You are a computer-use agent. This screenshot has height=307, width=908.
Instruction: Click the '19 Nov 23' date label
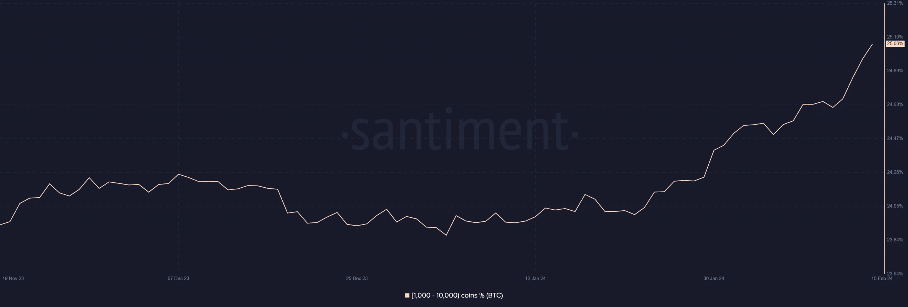[x=13, y=278]
